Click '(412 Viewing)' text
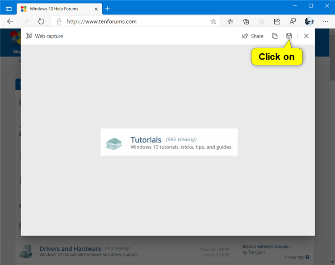Viewport: 335px width, 265px height. [117, 248]
